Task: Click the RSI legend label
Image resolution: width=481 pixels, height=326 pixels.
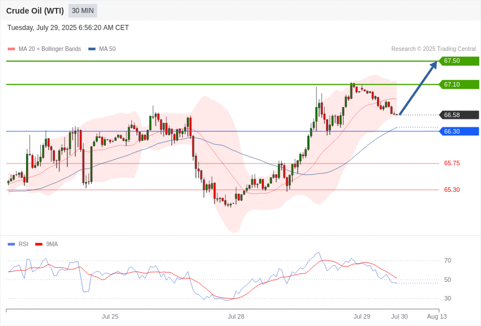Action: (23, 244)
